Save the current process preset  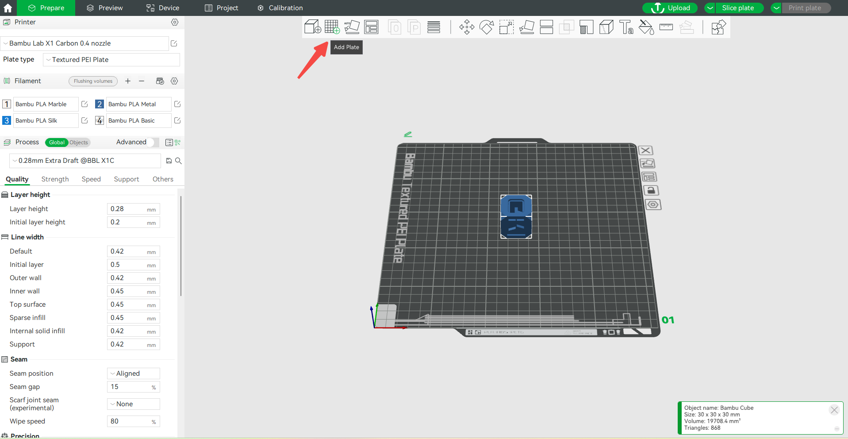[169, 161]
